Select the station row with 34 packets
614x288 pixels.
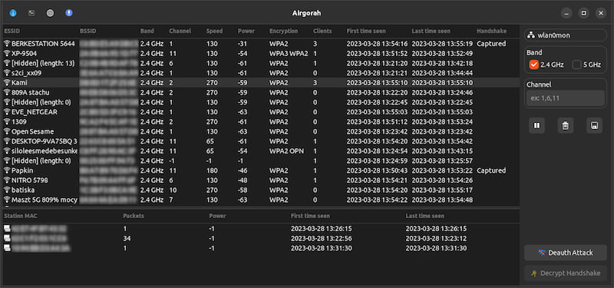point(260,238)
